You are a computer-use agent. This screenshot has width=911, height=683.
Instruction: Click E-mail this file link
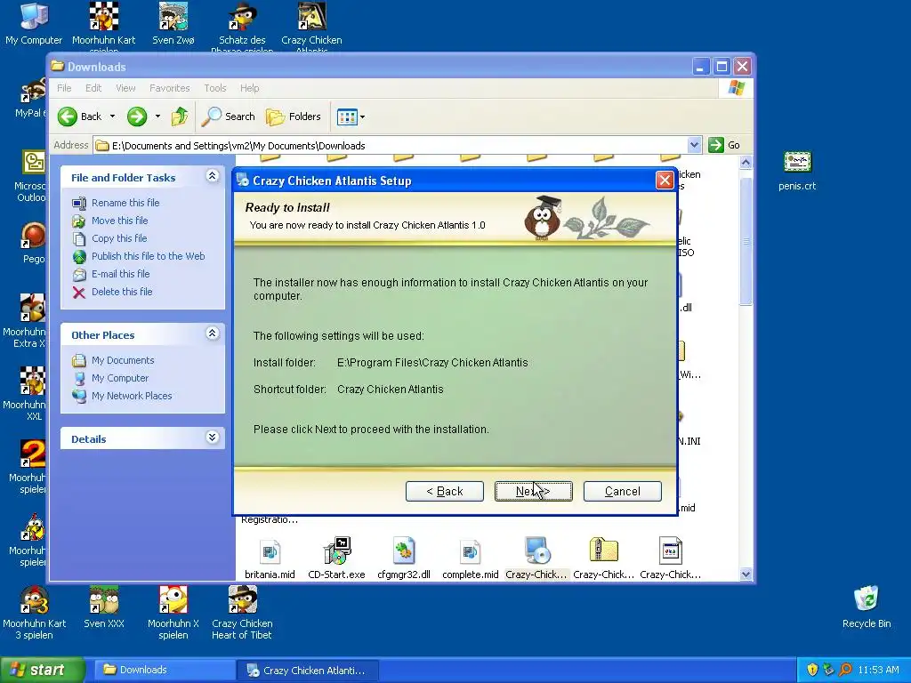(121, 274)
